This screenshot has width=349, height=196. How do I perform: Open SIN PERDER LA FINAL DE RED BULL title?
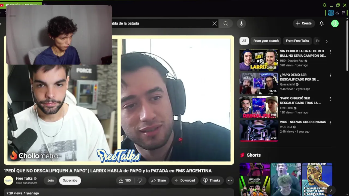[x=303, y=53]
